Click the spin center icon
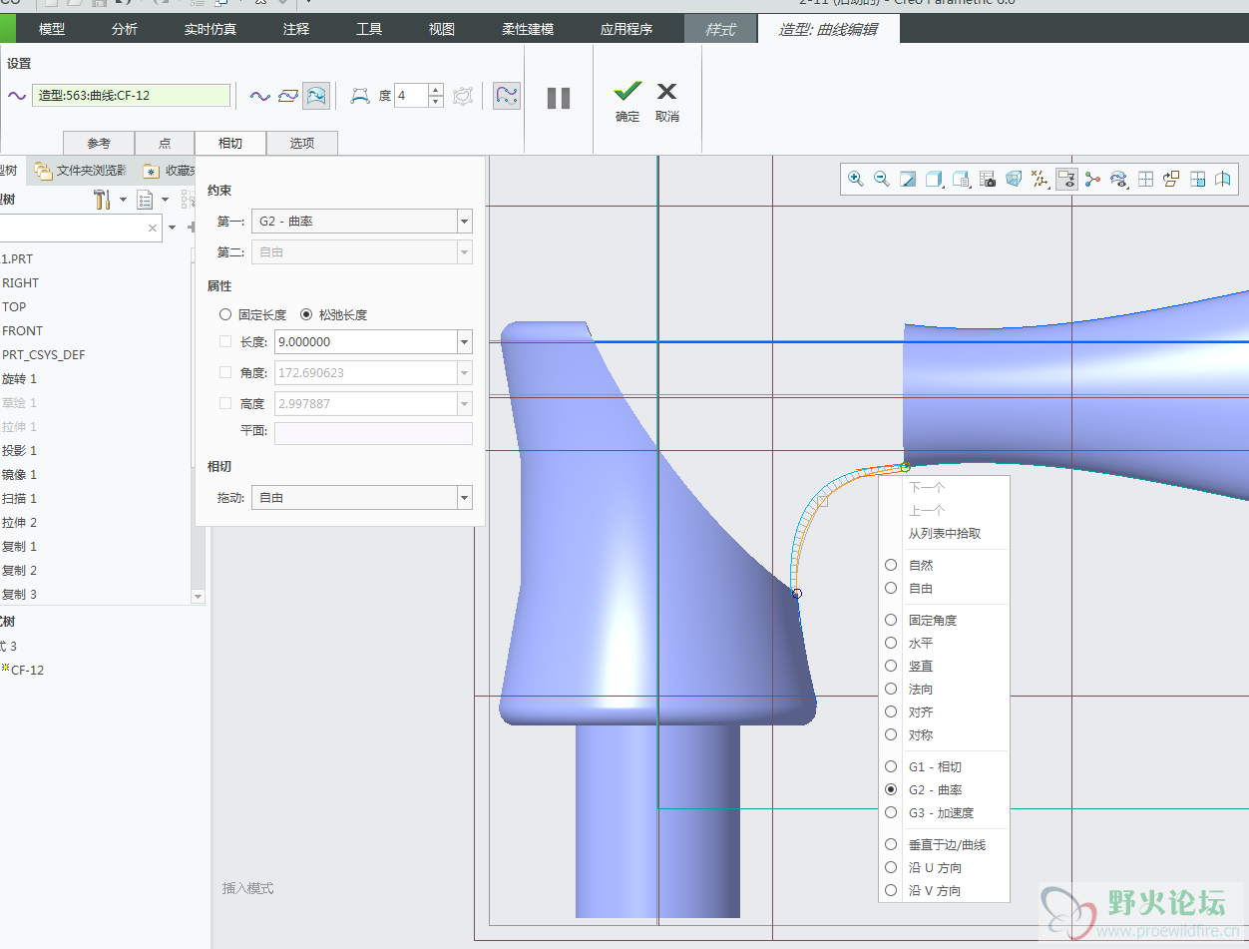 tap(1092, 179)
